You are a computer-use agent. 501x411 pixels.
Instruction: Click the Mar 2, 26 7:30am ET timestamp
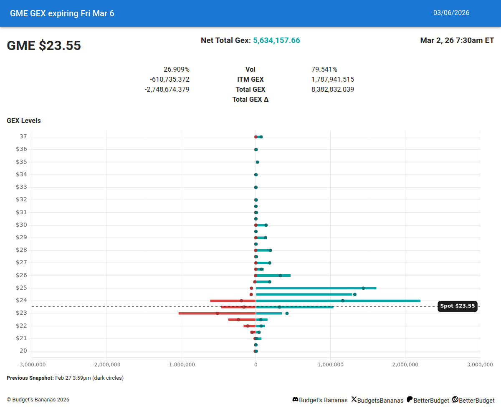click(457, 40)
